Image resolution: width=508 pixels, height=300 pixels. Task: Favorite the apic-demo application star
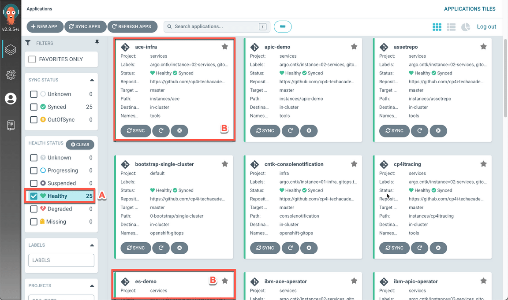point(354,47)
